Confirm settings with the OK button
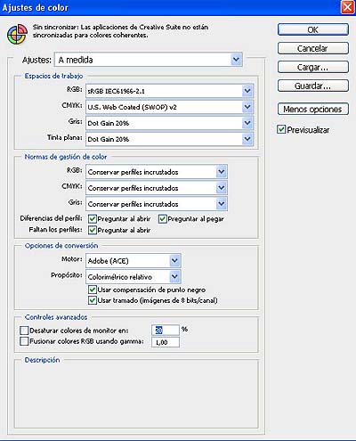356x441 pixels. click(313, 29)
